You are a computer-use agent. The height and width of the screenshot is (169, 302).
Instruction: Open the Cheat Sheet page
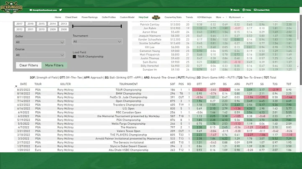click(71, 17)
